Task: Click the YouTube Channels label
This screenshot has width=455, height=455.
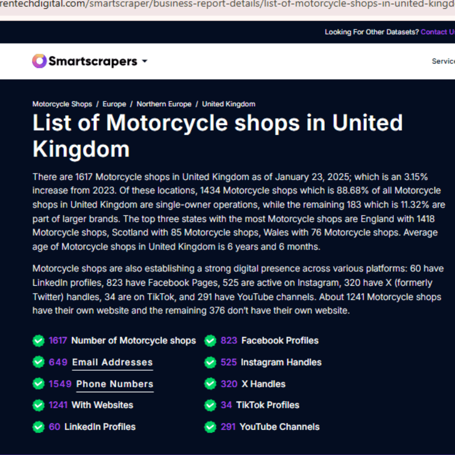Action: point(279,427)
